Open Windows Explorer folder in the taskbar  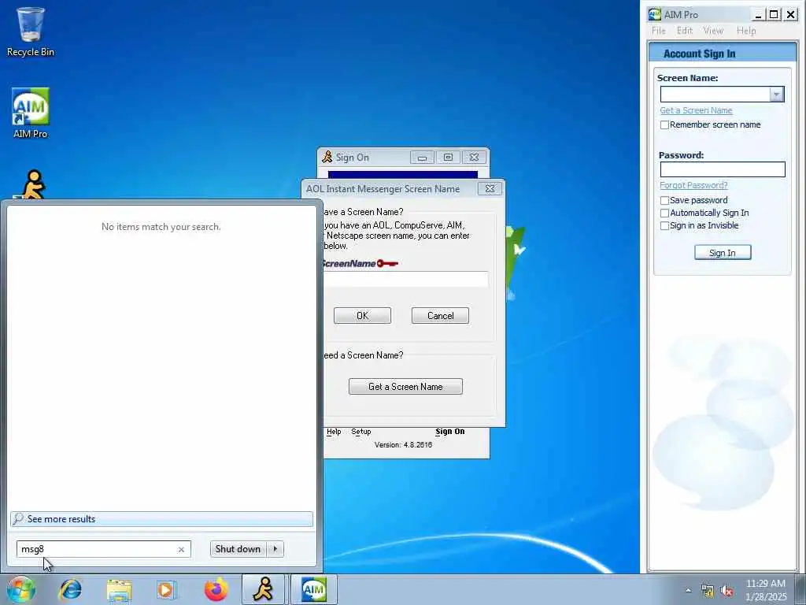120,589
